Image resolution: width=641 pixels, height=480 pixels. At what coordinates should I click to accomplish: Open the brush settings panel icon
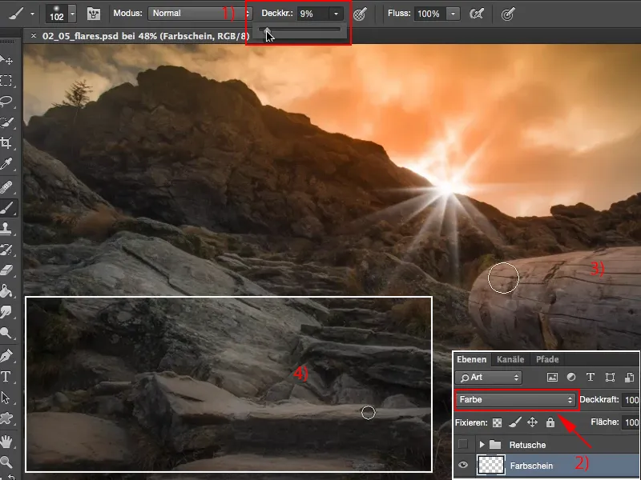tap(94, 14)
